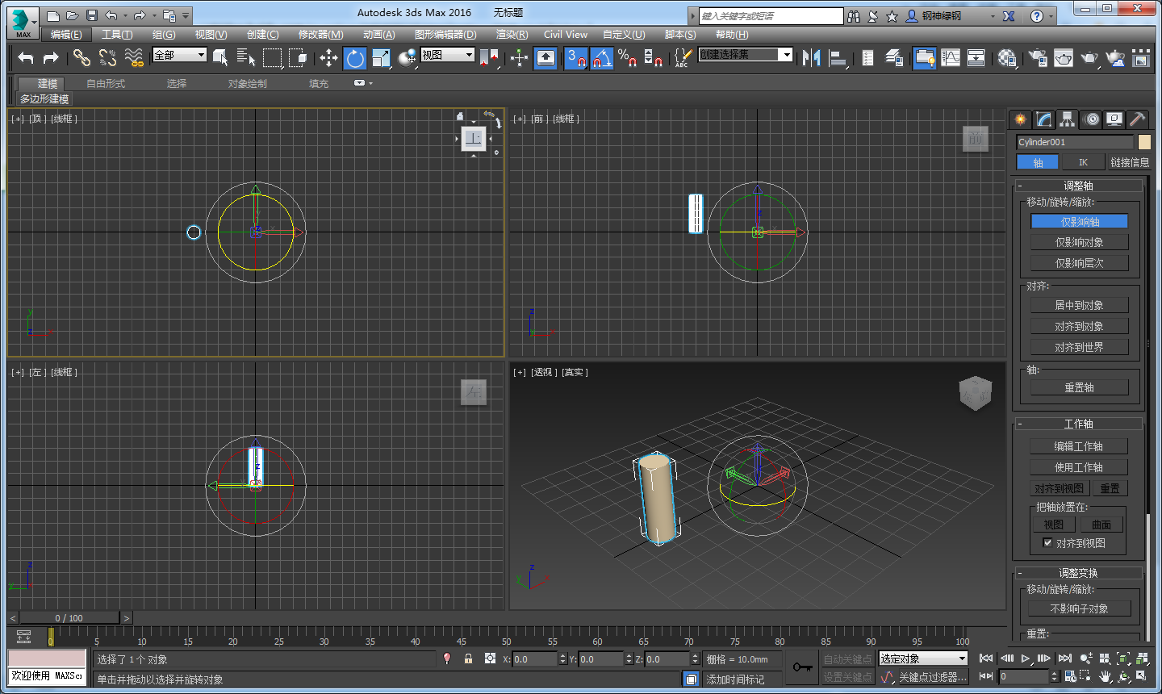Image resolution: width=1162 pixels, height=694 pixels.
Task: Select the Unlink Selection icon
Action: (x=107, y=57)
